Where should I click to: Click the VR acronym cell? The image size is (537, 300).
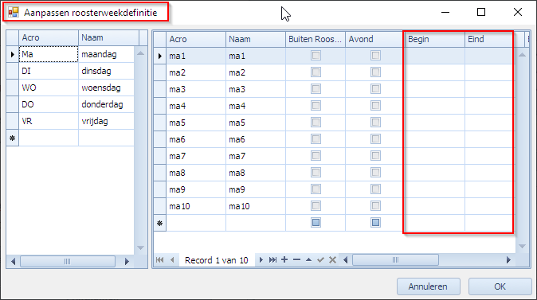click(49, 122)
